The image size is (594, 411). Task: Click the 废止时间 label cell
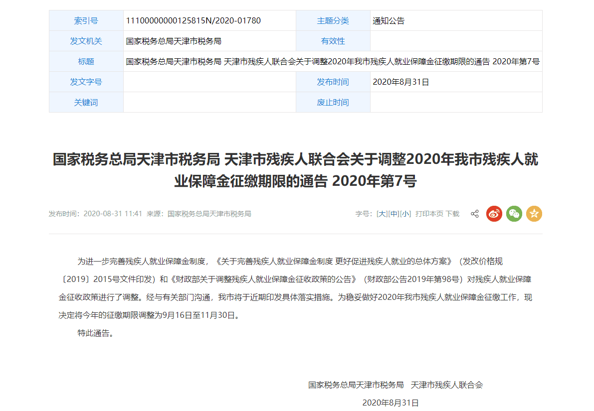(x=333, y=103)
